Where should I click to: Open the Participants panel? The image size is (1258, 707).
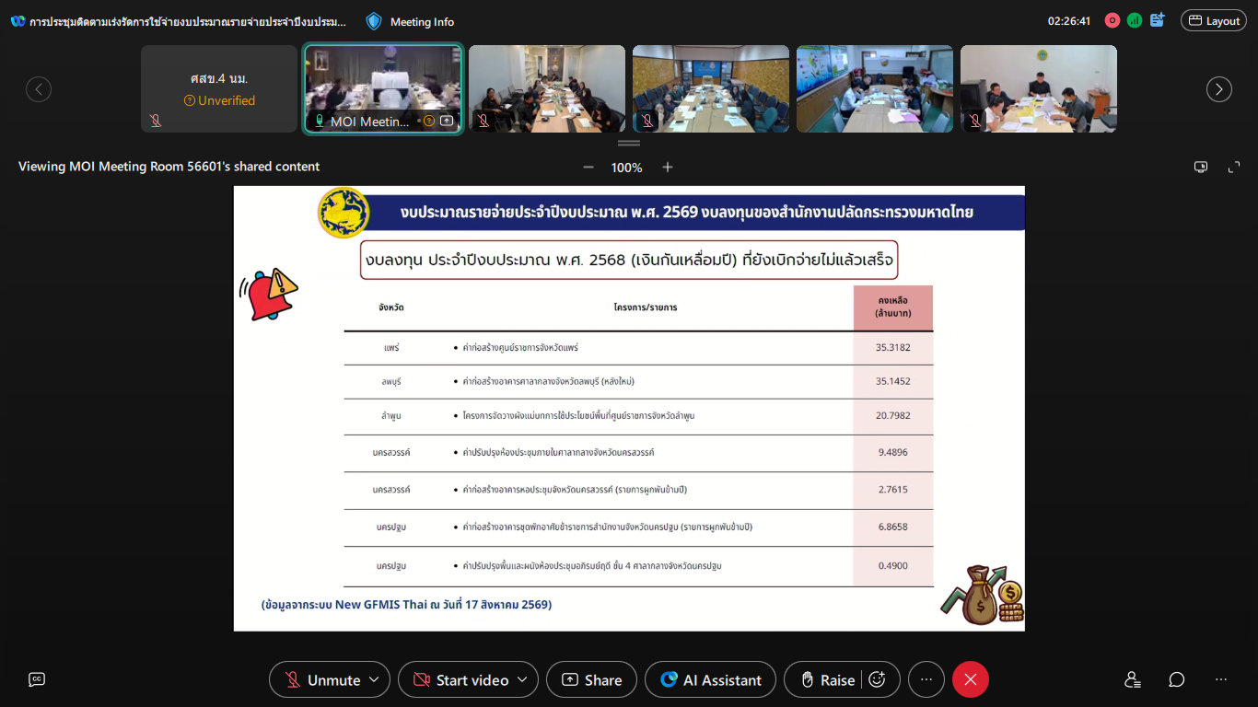click(x=1133, y=679)
